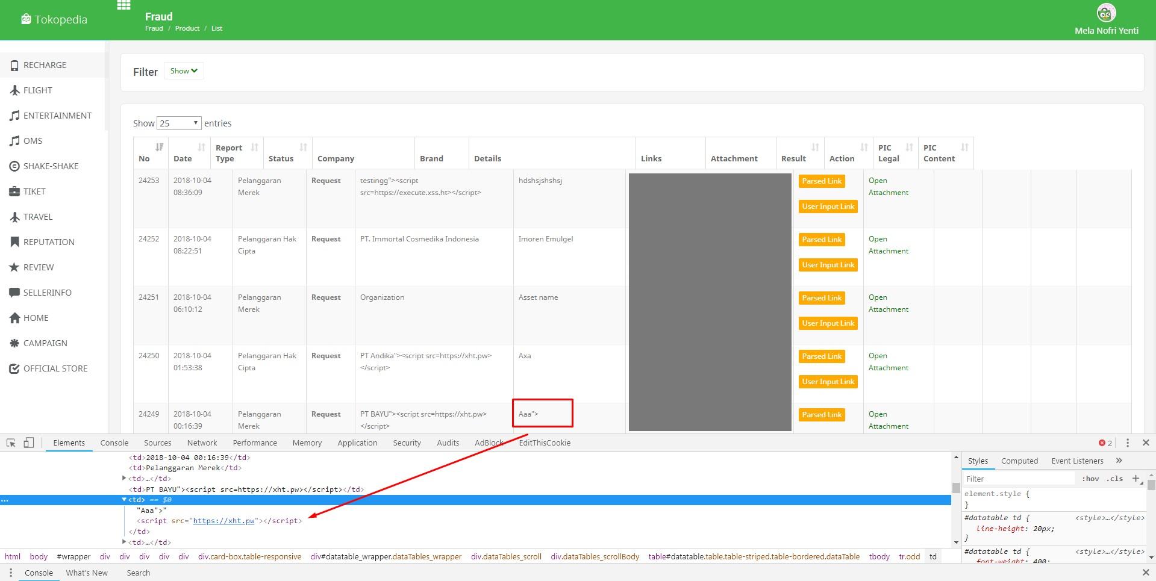The image size is (1156, 581).
Task: Toggle the :hov element state pane
Action: pyautogui.click(x=1090, y=478)
